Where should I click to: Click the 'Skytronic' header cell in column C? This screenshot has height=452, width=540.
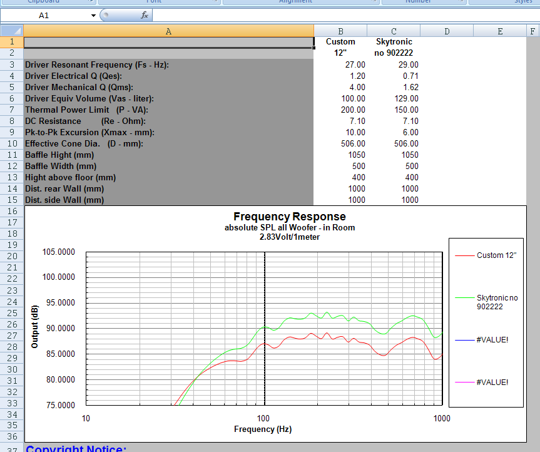tap(394, 42)
